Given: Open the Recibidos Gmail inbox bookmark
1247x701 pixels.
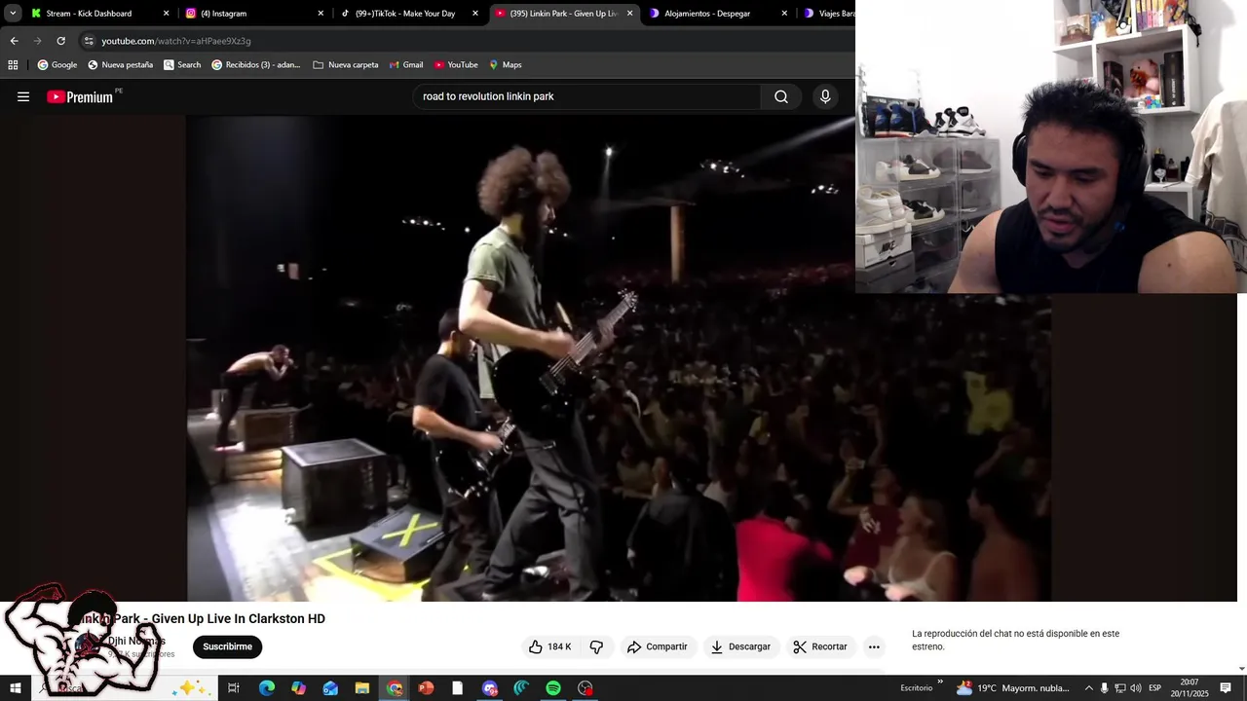Looking at the screenshot, I should coord(256,65).
